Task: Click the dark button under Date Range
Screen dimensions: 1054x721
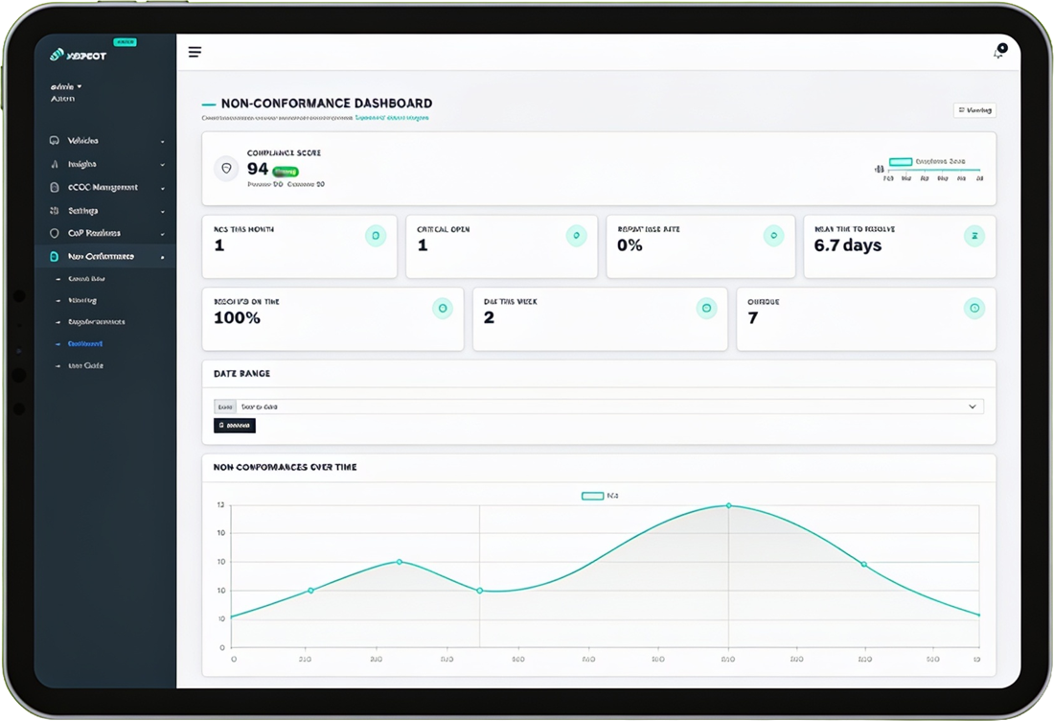Action: click(235, 425)
